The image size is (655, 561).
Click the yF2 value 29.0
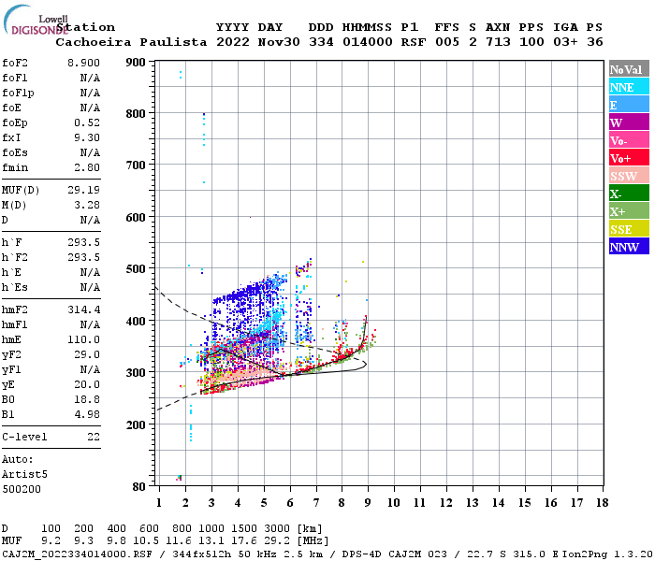87,354
